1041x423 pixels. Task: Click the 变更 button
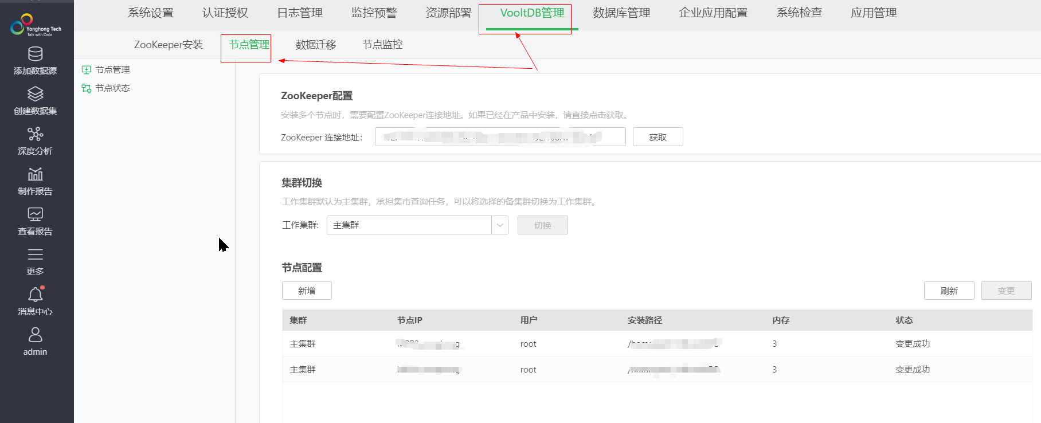pyautogui.click(x=1007, y=291)
